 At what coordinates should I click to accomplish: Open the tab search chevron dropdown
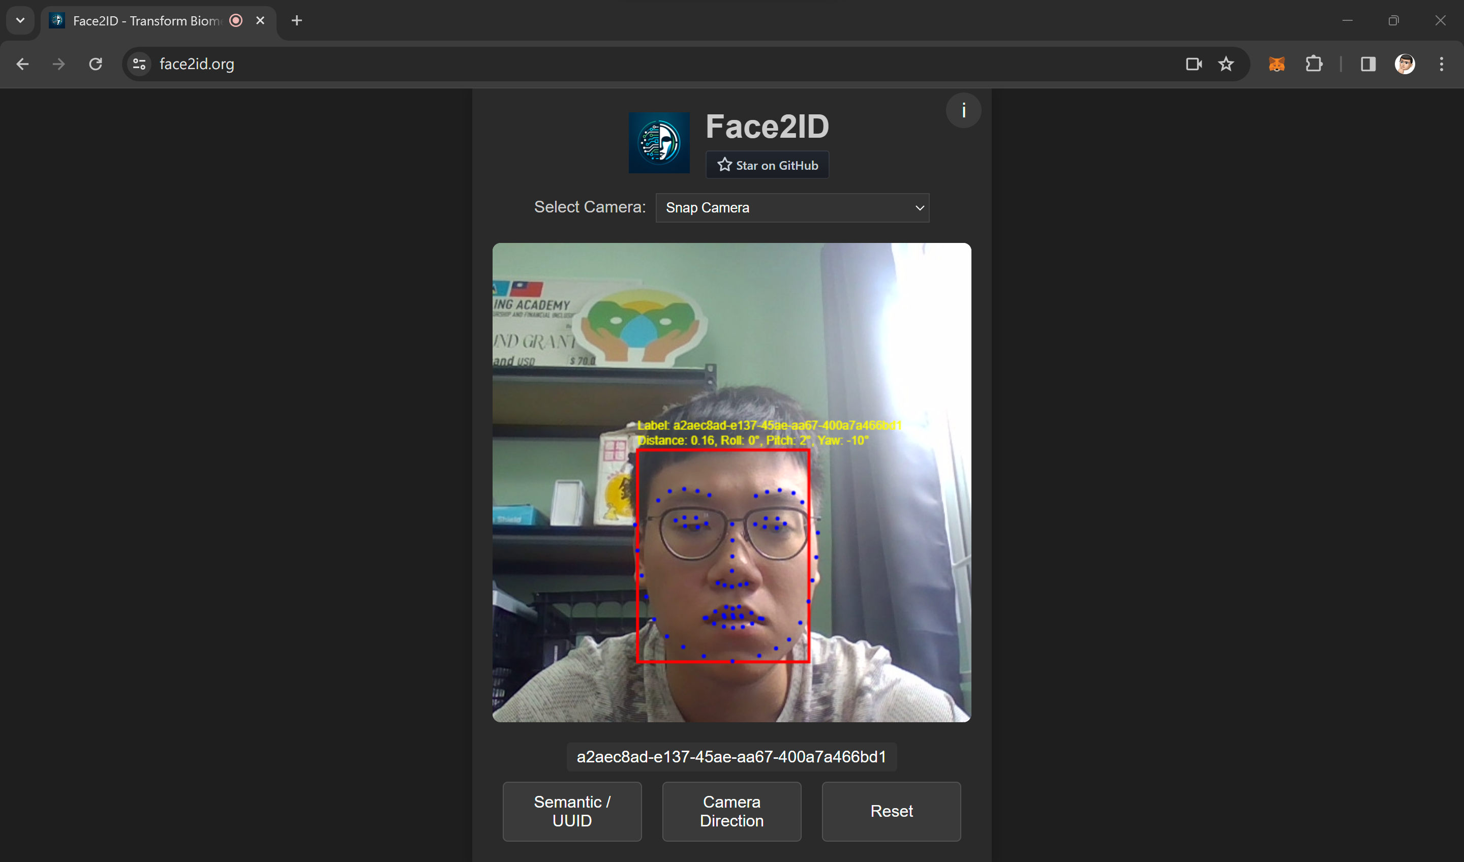pyautogui.click(x=20, y=20)
